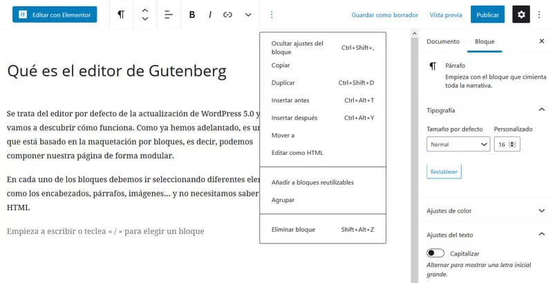Insert link with chain icon
This screenshot has width=553, height=283.
click(228, 15)
